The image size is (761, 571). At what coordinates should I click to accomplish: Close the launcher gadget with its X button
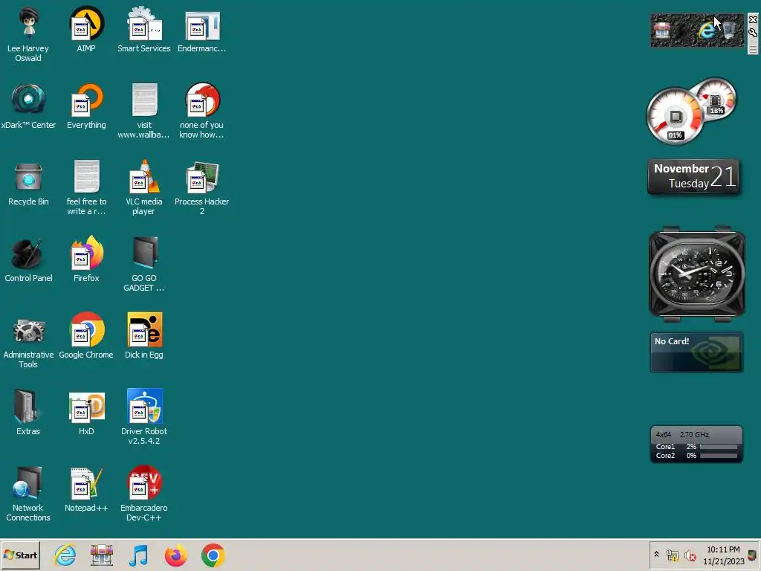753,19
